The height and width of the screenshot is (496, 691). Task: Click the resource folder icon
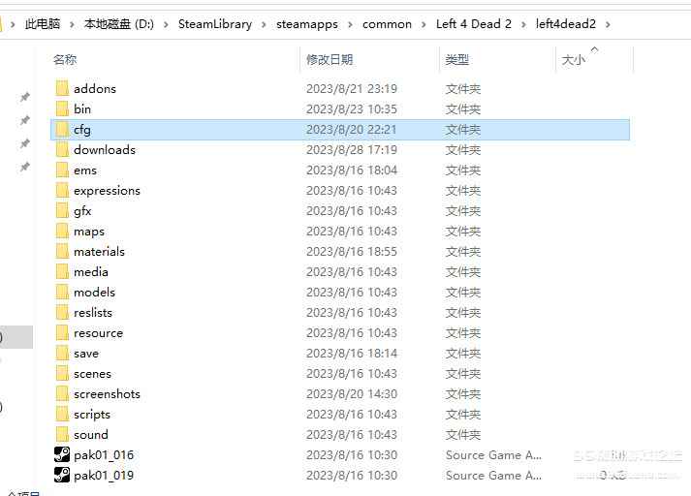(62, 332)
